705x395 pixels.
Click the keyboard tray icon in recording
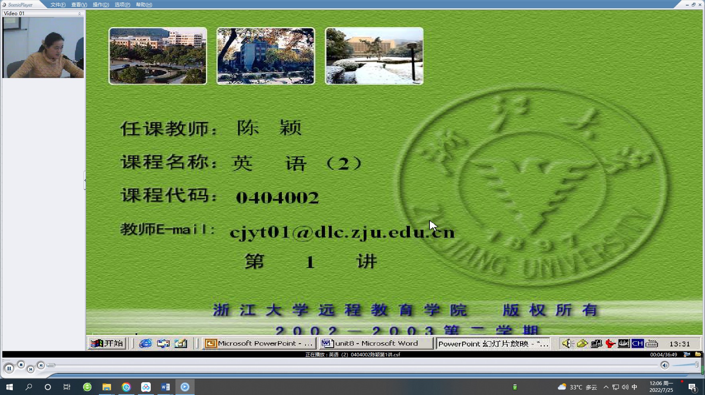pyautogui.click(x=652, y=343)
